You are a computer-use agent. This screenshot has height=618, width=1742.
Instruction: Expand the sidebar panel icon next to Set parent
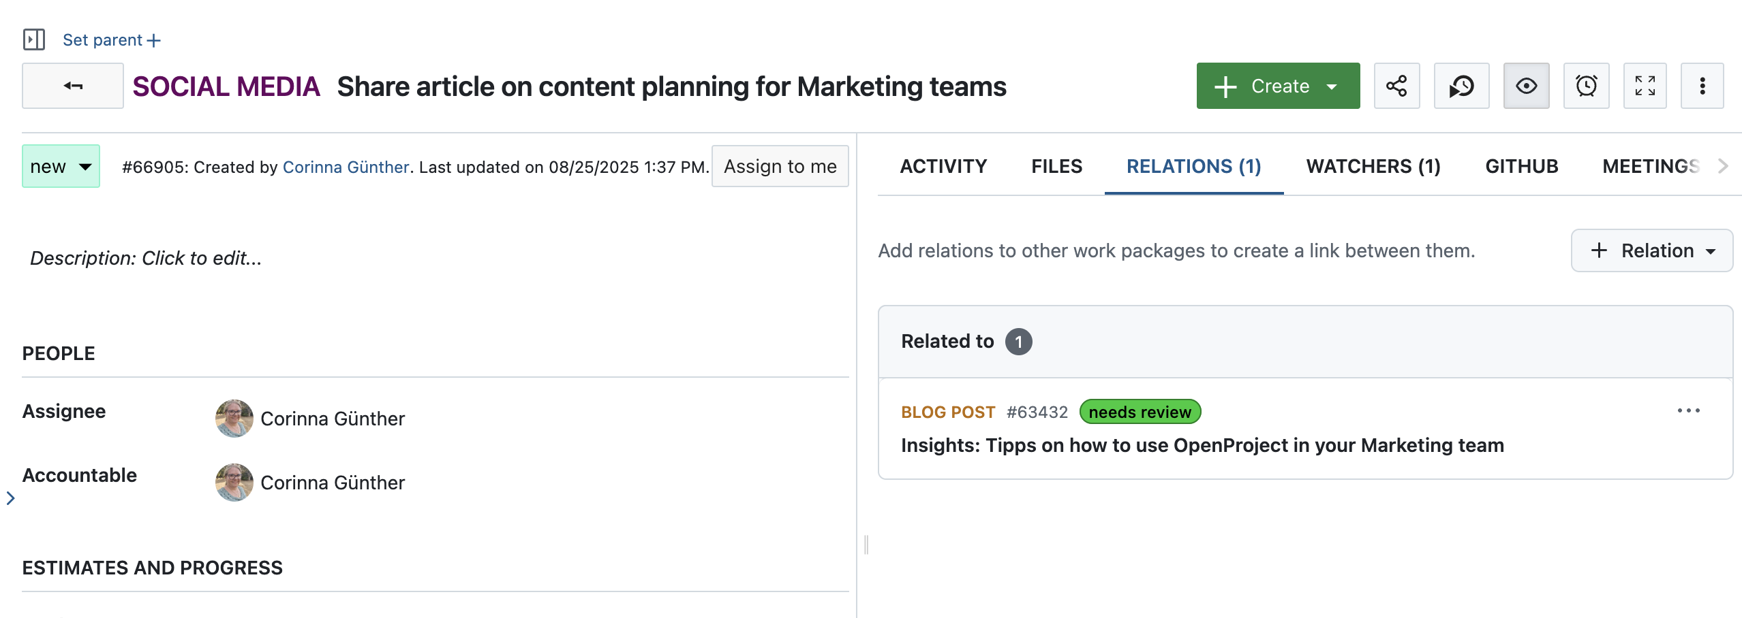coord(35,39)
